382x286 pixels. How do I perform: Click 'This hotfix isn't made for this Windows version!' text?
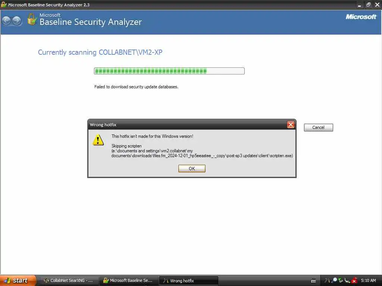[152, 136]
